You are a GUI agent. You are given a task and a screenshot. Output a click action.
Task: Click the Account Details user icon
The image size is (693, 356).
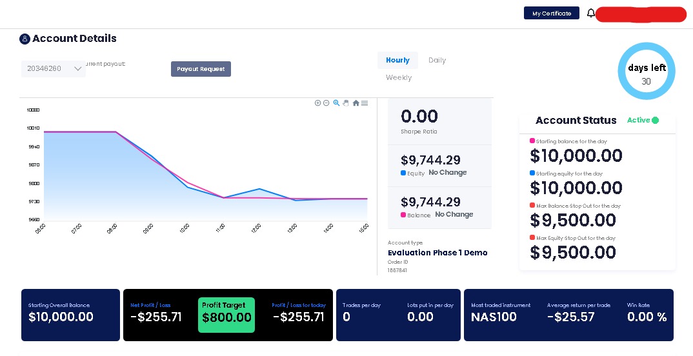tap(25, 39)
